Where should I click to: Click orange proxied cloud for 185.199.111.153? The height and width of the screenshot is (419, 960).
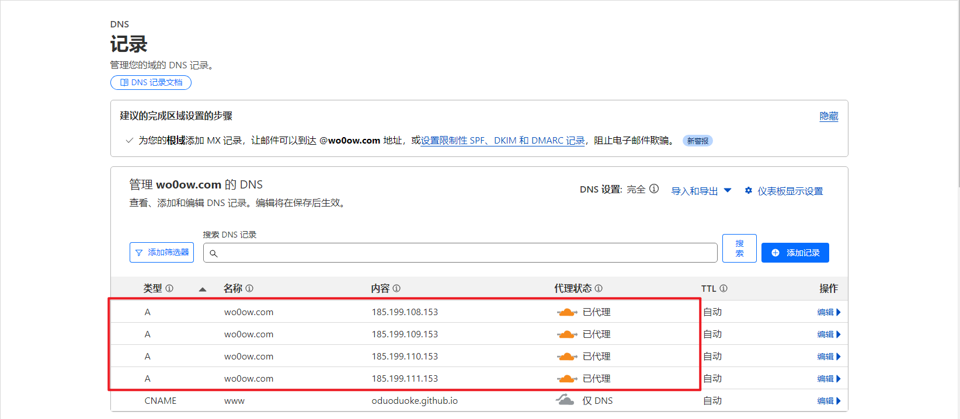click(x=566, y=379)
